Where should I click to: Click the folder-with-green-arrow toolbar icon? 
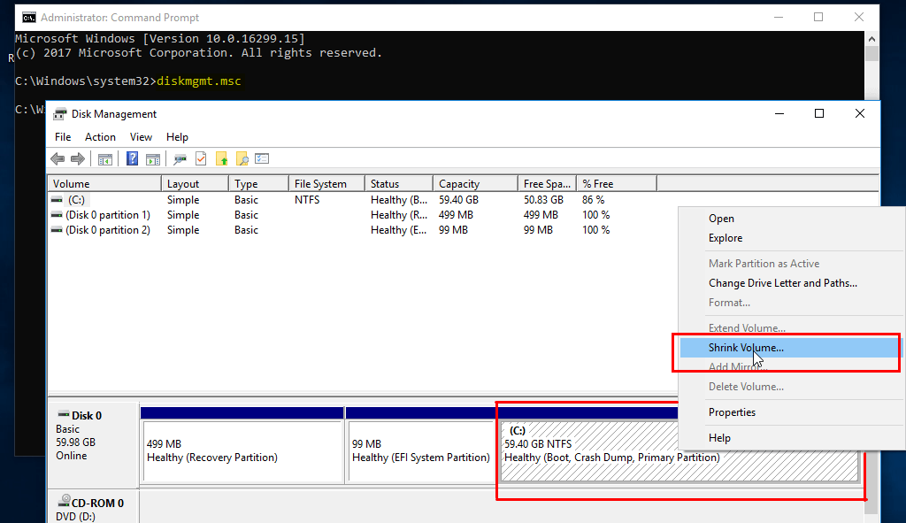tap(222, 159)
